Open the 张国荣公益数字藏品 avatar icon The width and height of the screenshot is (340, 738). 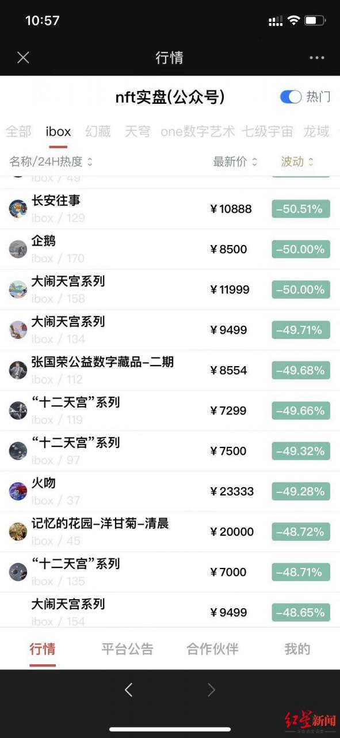tap(18, 370)
